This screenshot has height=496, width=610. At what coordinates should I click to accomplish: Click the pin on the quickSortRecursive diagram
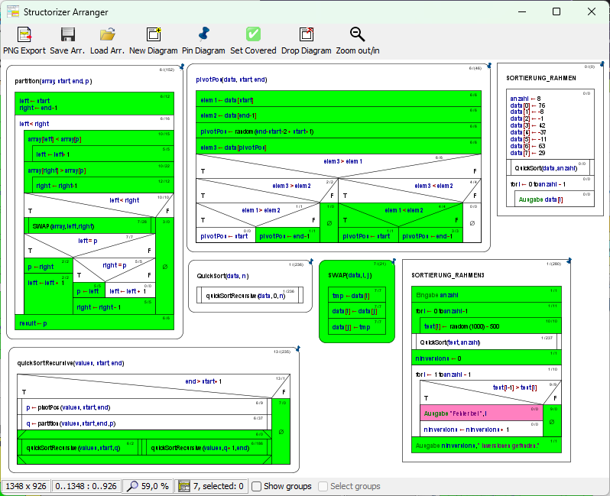[298, 349]
